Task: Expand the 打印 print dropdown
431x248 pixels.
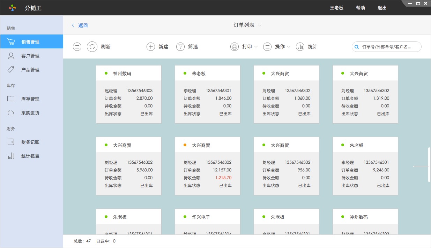Action: point(245,47)
